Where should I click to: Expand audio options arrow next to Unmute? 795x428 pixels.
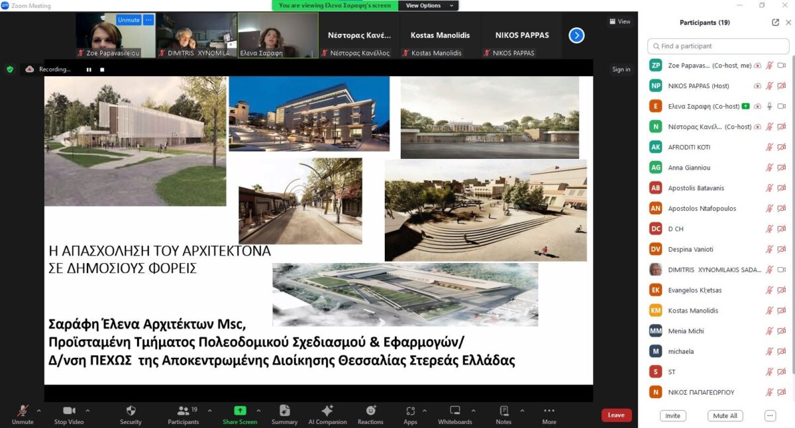coord(39,411)
